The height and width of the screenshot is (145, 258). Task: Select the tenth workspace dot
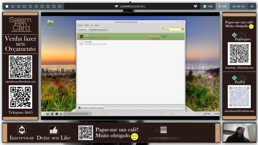click(60, 6)
